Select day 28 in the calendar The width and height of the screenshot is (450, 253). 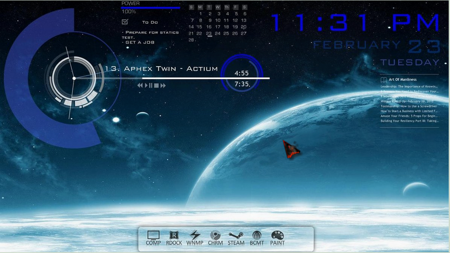(x=191, y=40)
